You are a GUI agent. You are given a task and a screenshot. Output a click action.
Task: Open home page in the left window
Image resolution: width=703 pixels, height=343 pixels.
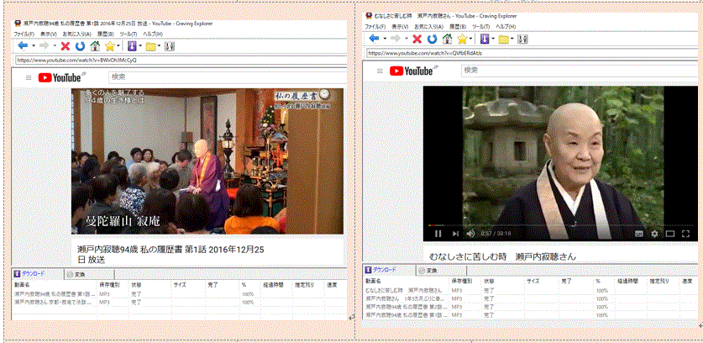(95, 45)
